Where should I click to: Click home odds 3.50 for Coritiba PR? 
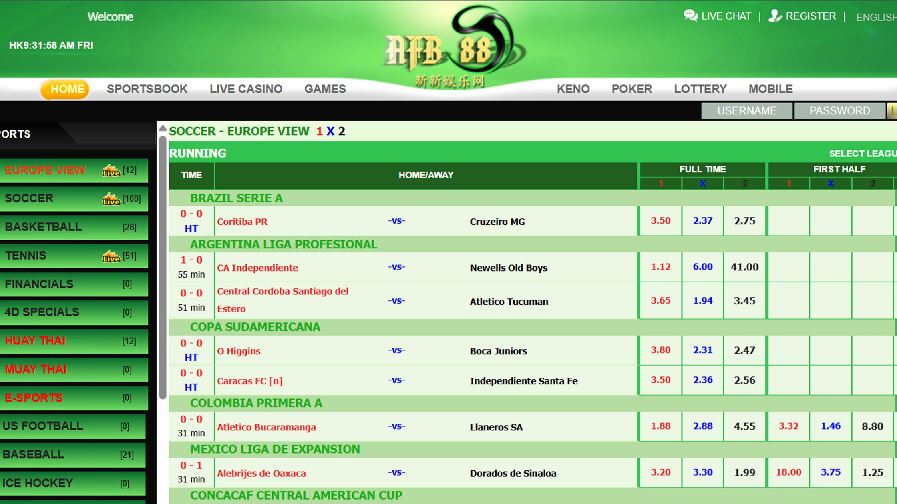(x=660, y=221)
